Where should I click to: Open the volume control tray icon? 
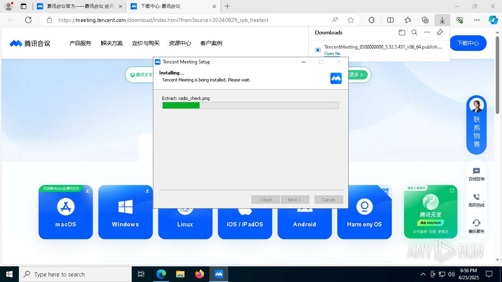(451, 274)
